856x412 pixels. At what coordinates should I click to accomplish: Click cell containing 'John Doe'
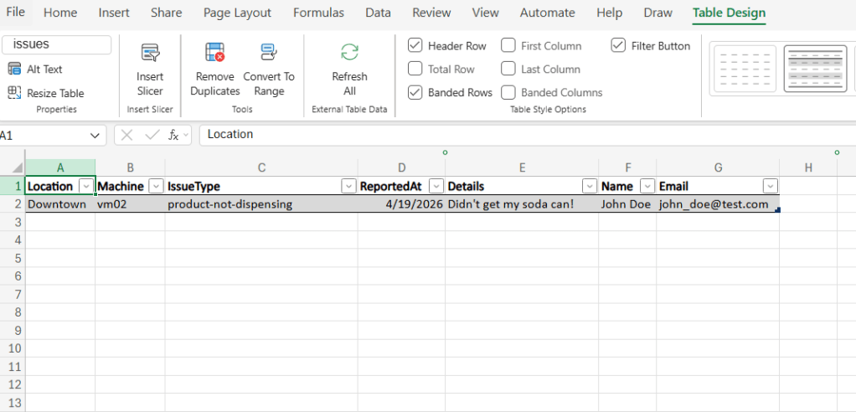(628, 204)
